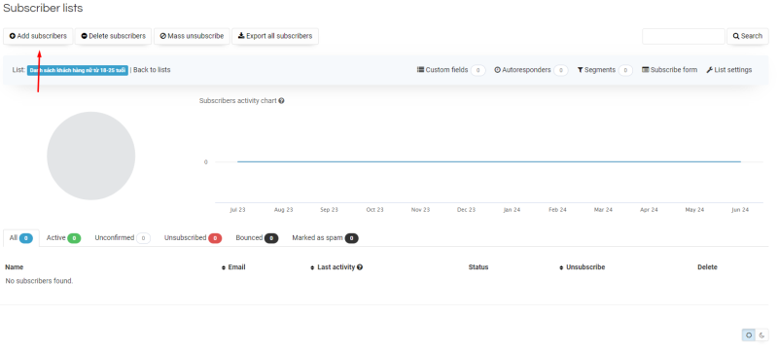Open Mass unsubscribe

click(192, 36)
